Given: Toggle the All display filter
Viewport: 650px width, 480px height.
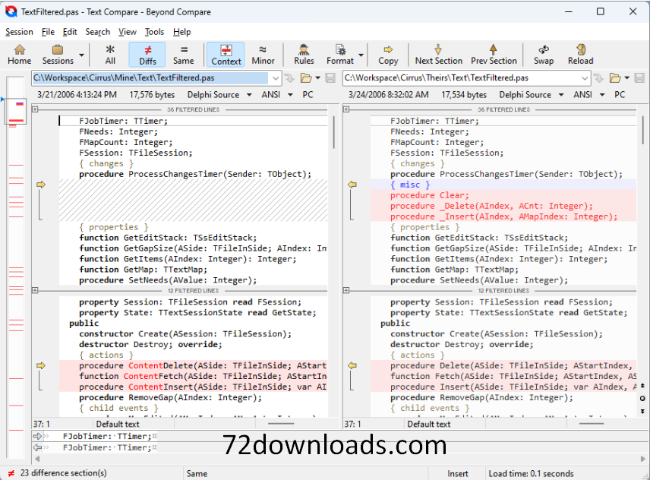Looking at the screenshot, I should tap(110, 54).
